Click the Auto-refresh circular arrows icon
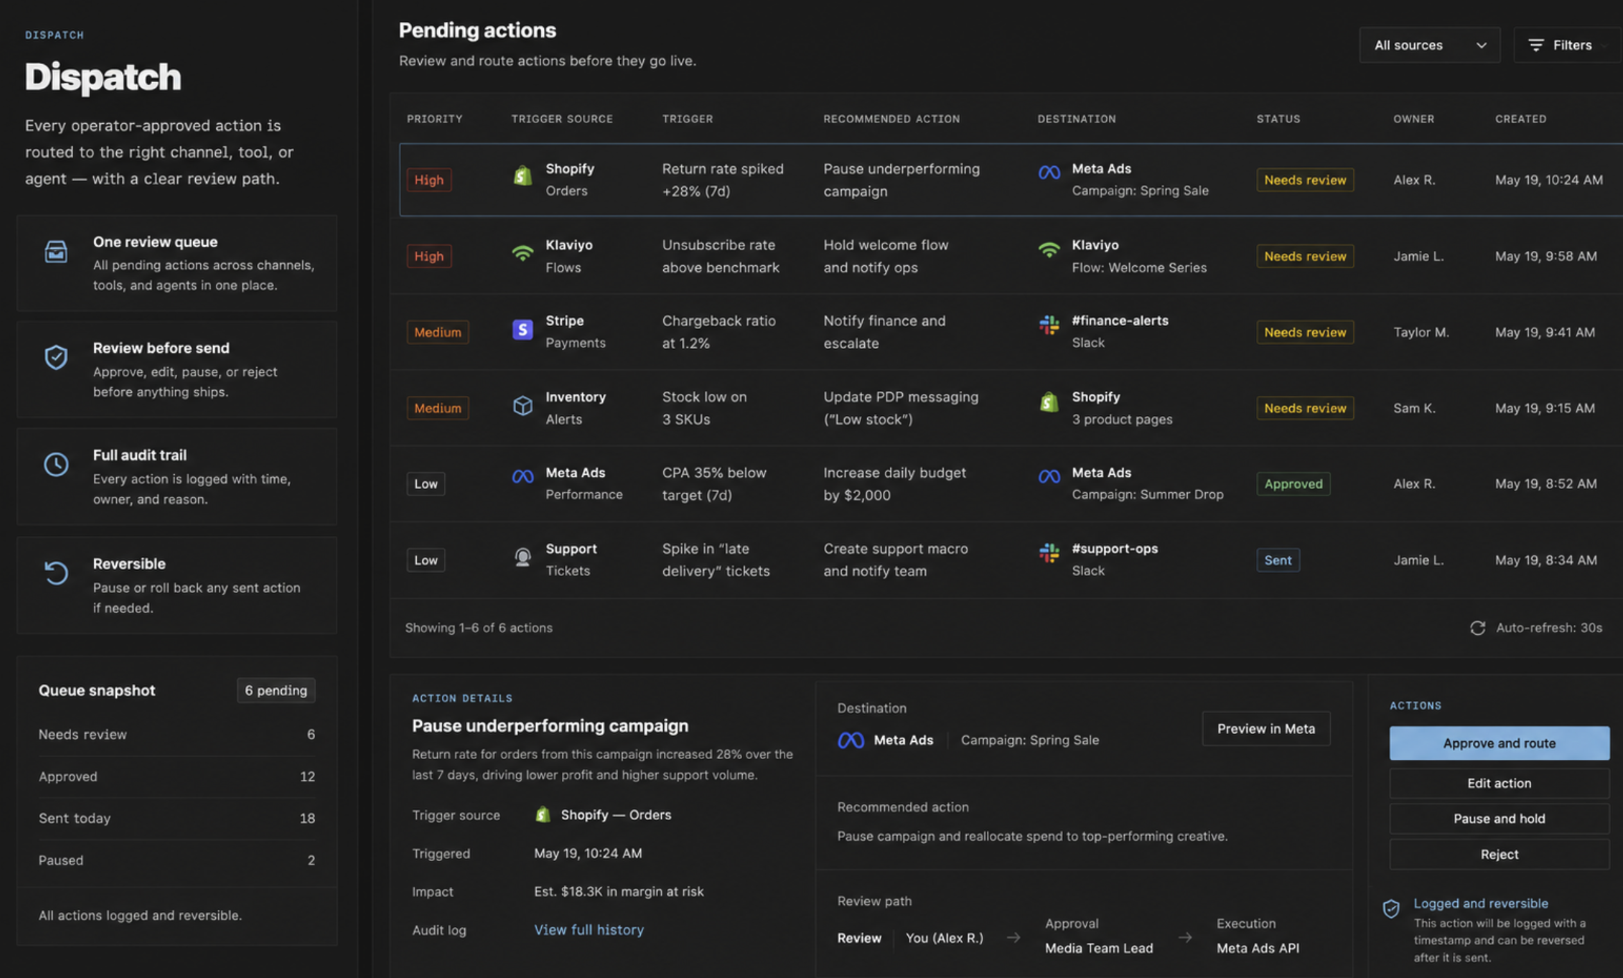This screenshot has width=1623, height=978. pos(1477,628)
